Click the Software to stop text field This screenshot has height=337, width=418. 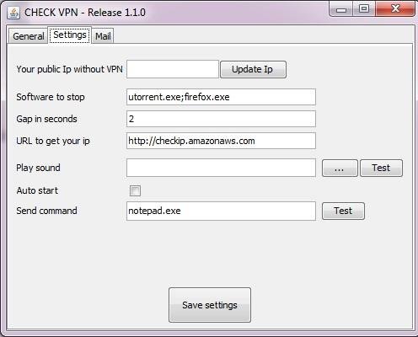pyautogui.click(x=221, y=97)
